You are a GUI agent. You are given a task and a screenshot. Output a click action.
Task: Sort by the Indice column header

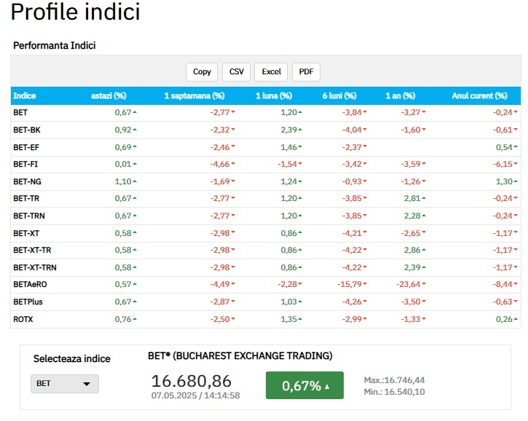click(25, 96)
